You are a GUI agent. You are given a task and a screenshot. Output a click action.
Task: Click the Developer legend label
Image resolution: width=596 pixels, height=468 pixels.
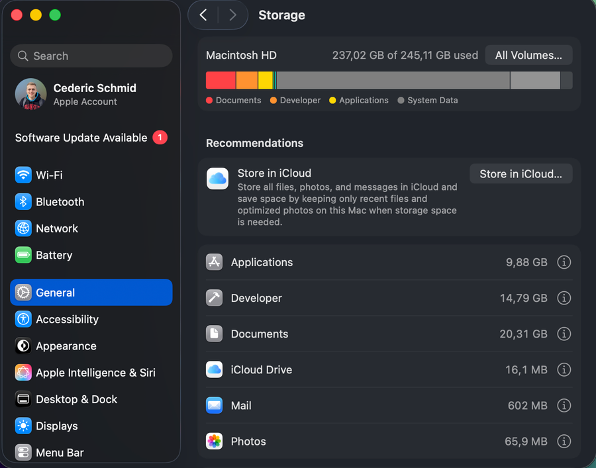click(x=300, y=101)
